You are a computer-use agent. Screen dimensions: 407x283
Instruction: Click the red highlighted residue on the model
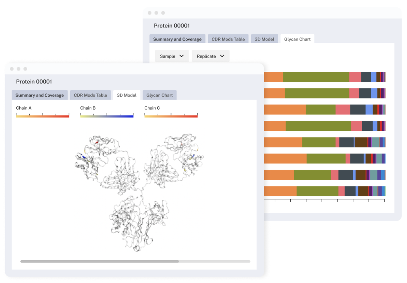(x=97, y=141)
